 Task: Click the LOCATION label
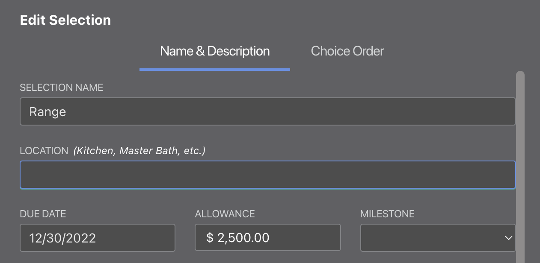[44, 151]
